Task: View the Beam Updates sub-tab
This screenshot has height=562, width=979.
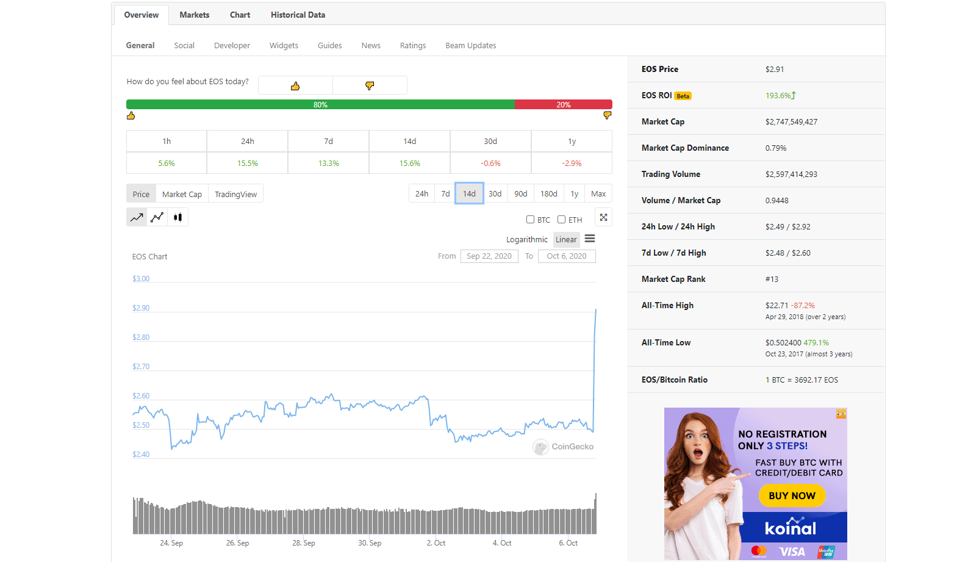Action: coord(471,45)
